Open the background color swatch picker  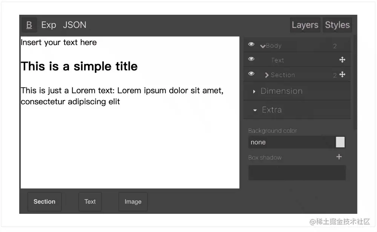tap(340, 142)
